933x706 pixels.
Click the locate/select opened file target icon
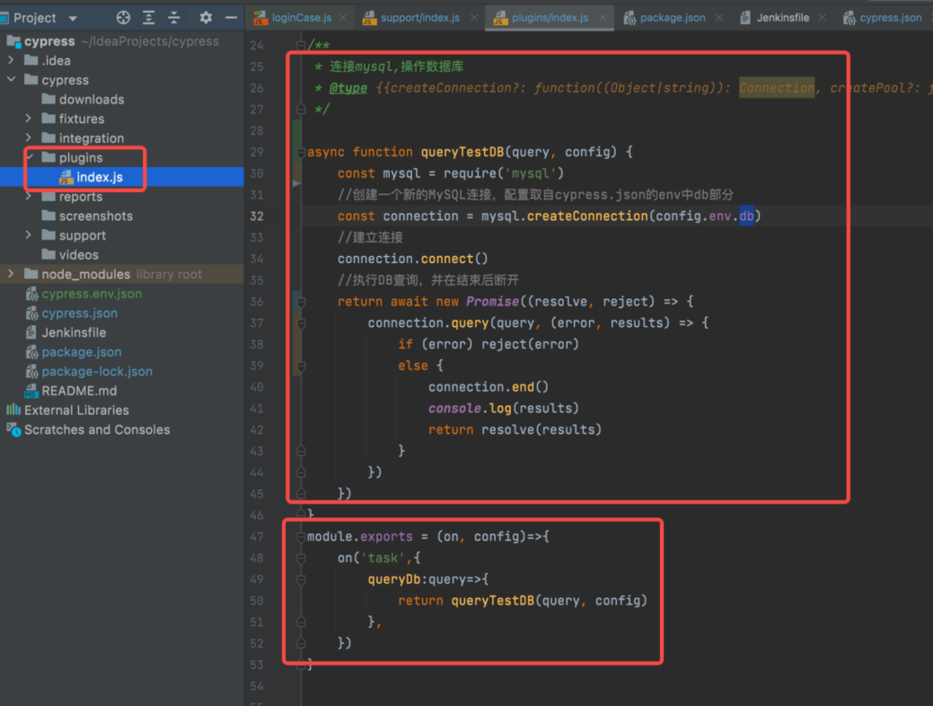point(123,18)
